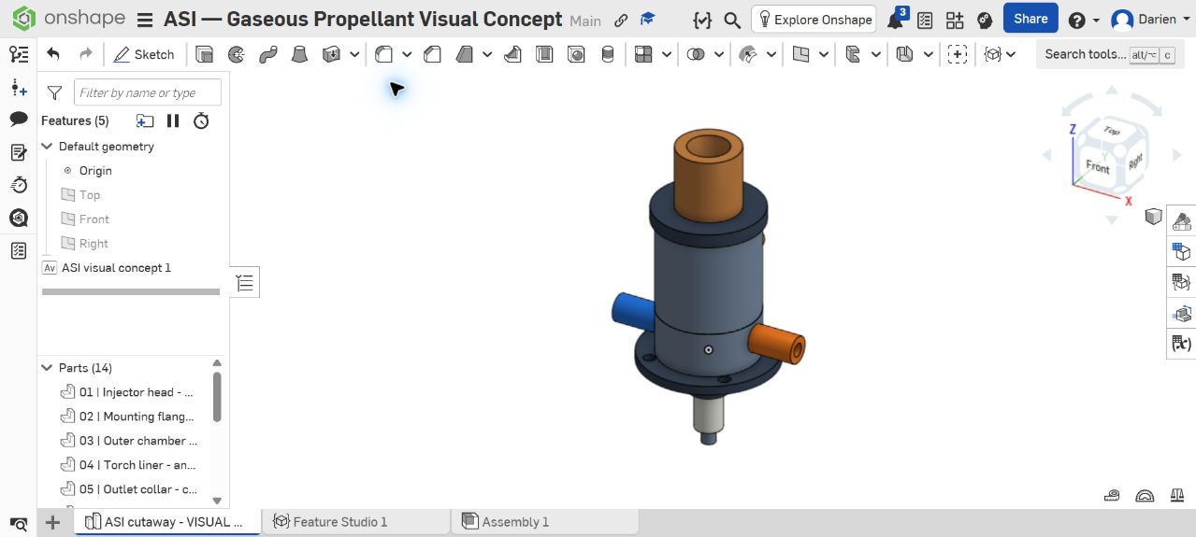Open the document hamburger menu
This screenshot has width=1196, height=537.
click(x=145, y=20)
